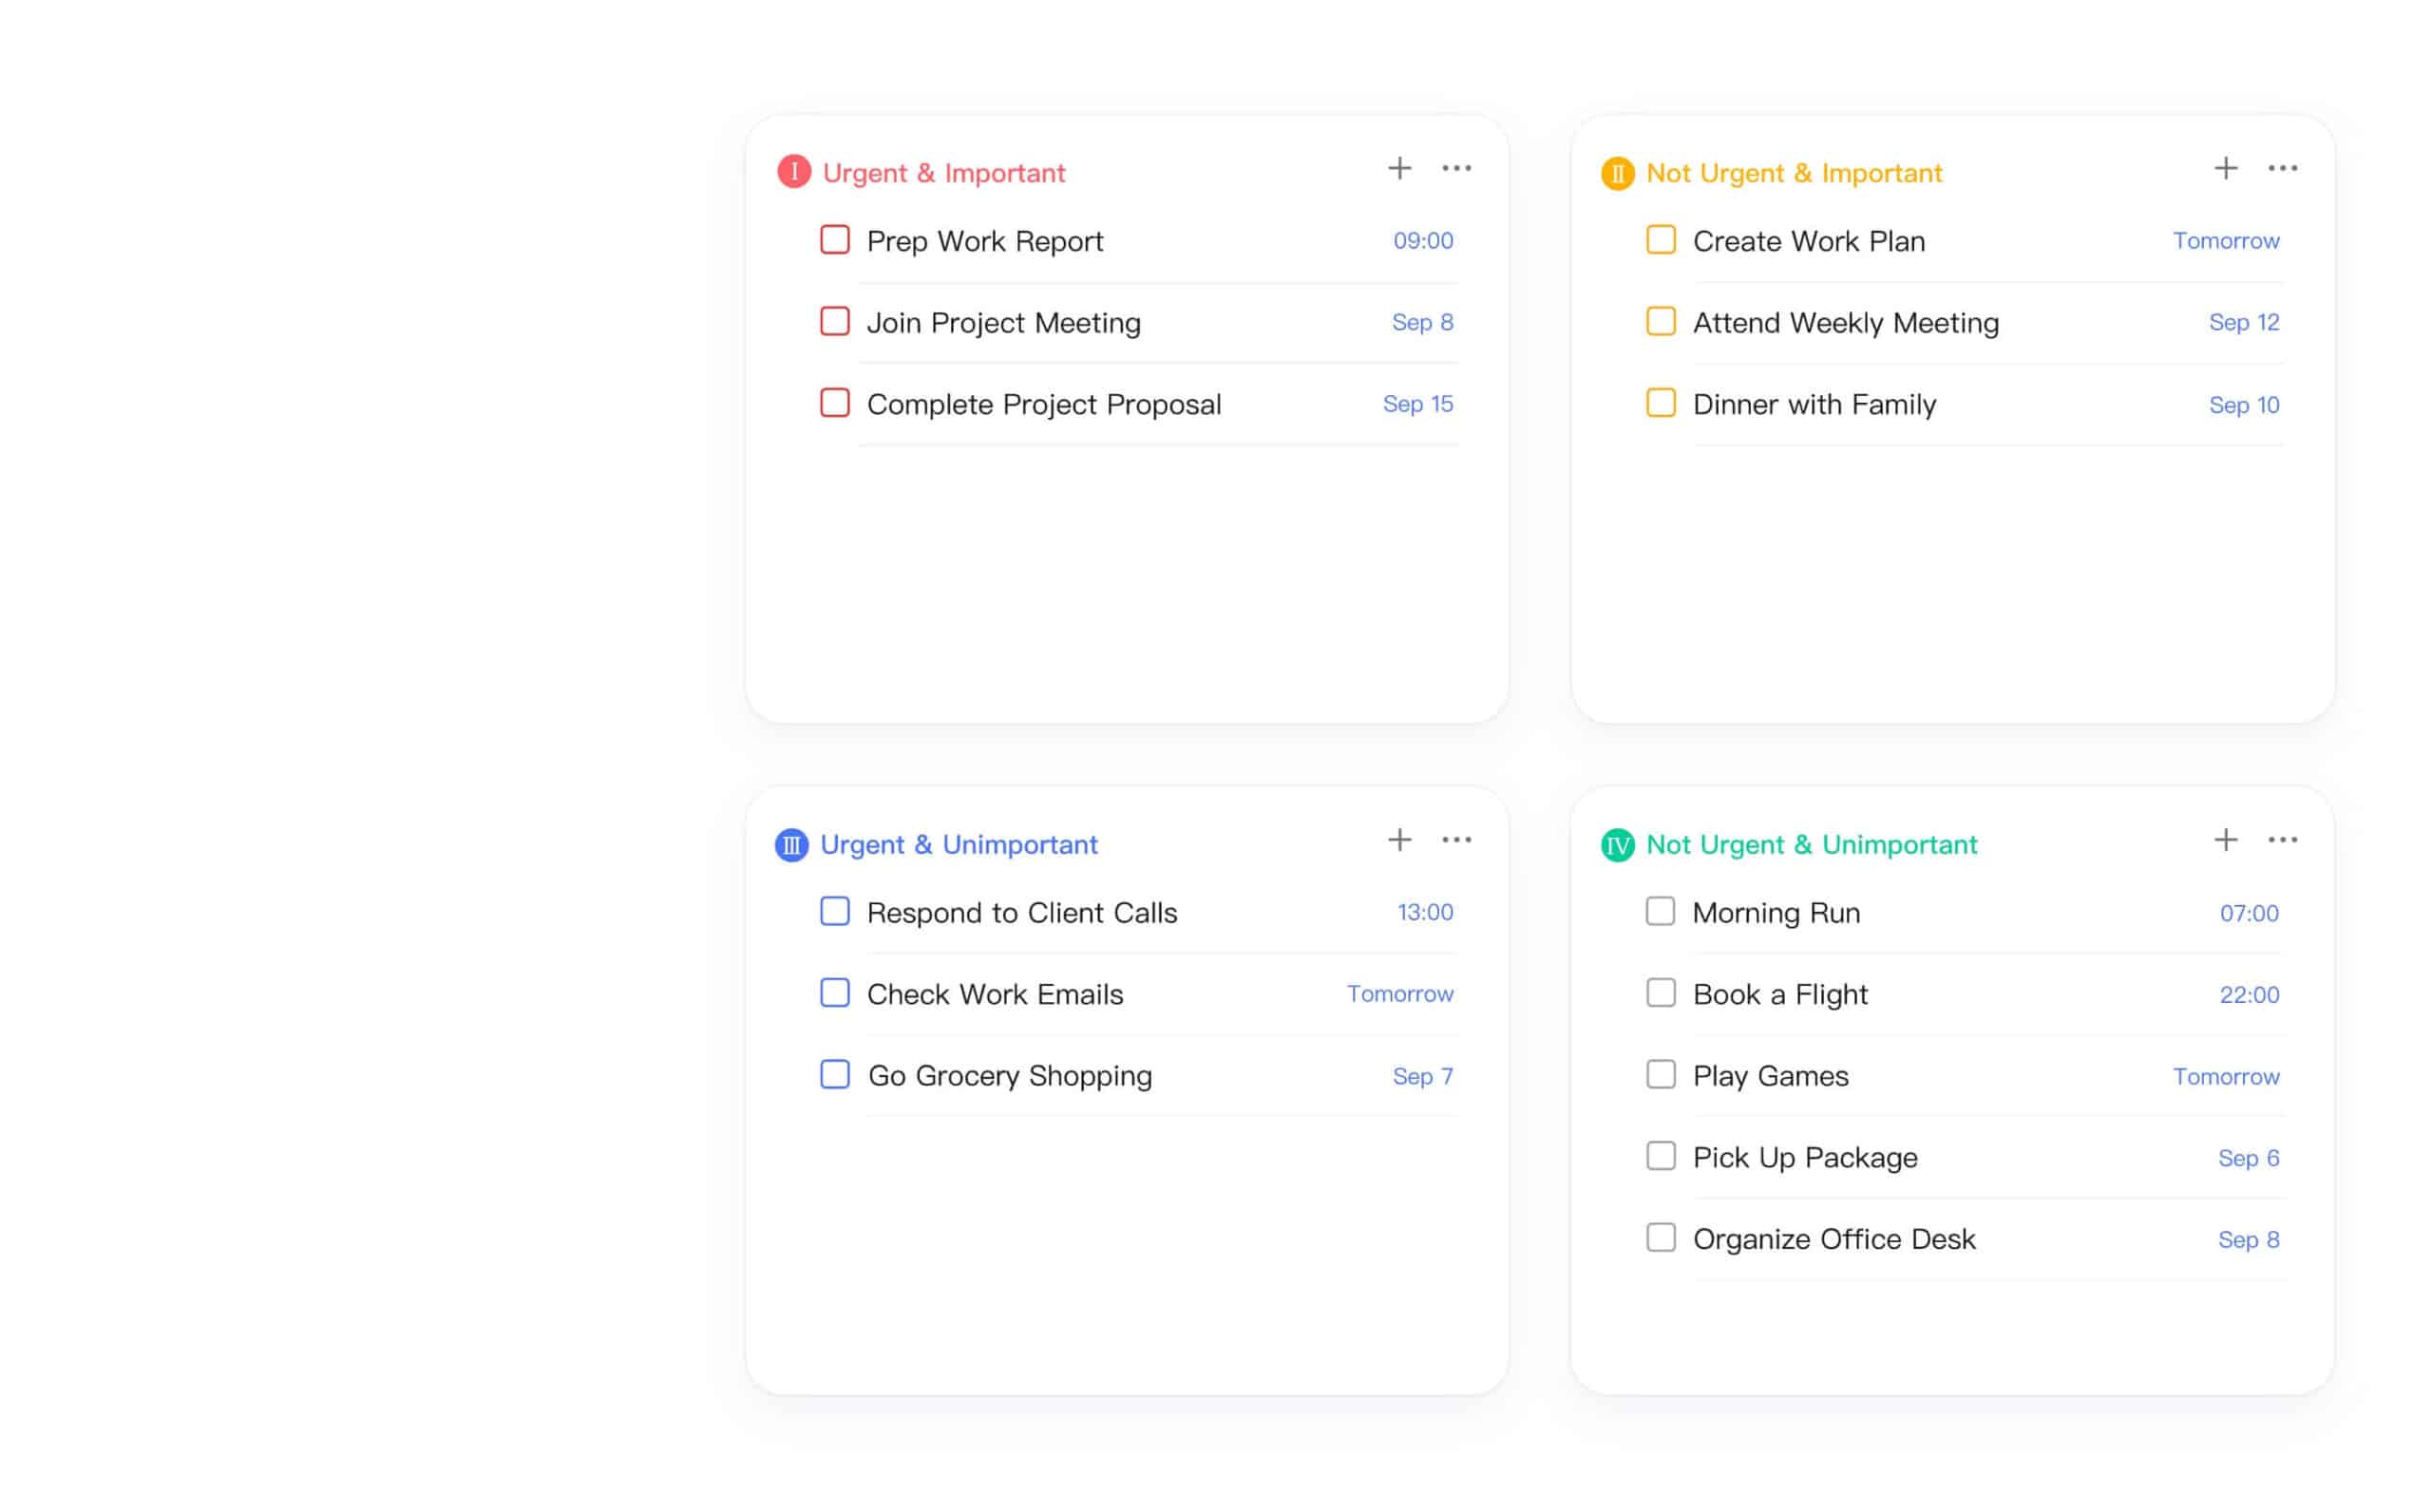Mark Go Grocery Shopping as done

[835, 1075]
